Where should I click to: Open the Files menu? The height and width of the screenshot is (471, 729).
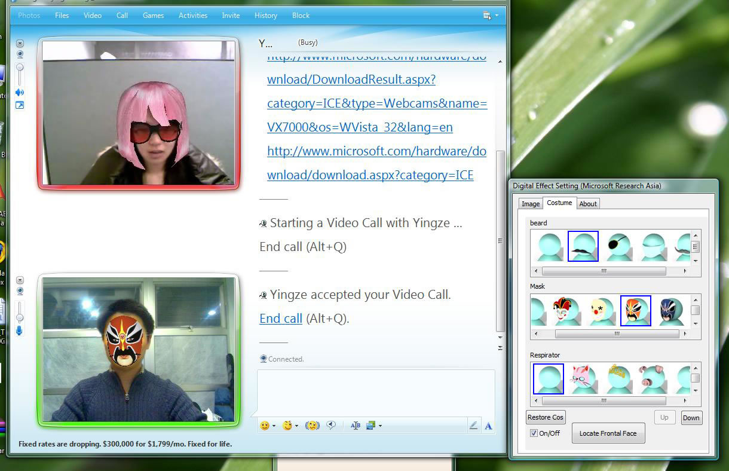(x=62, y=16)
